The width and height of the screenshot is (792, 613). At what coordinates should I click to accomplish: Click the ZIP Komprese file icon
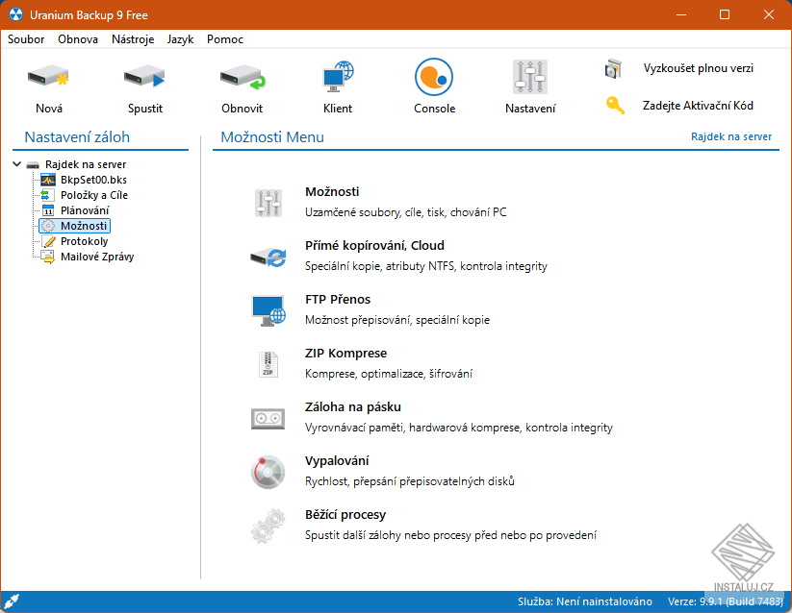268,364
